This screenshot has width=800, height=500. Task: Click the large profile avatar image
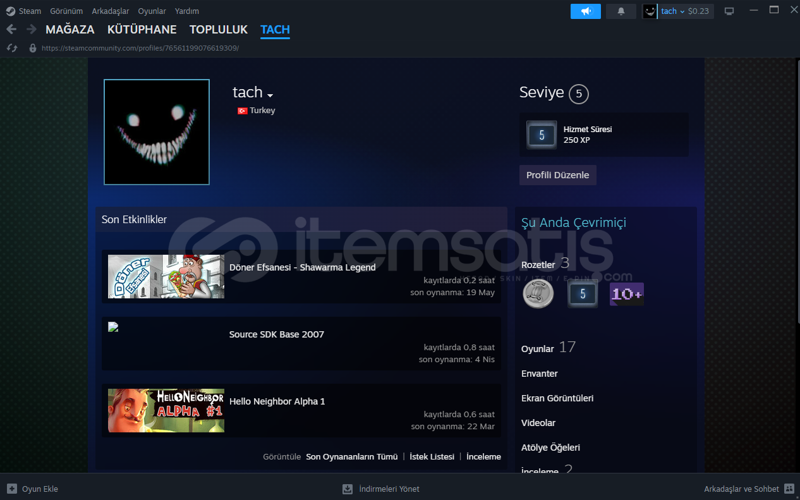157,132
